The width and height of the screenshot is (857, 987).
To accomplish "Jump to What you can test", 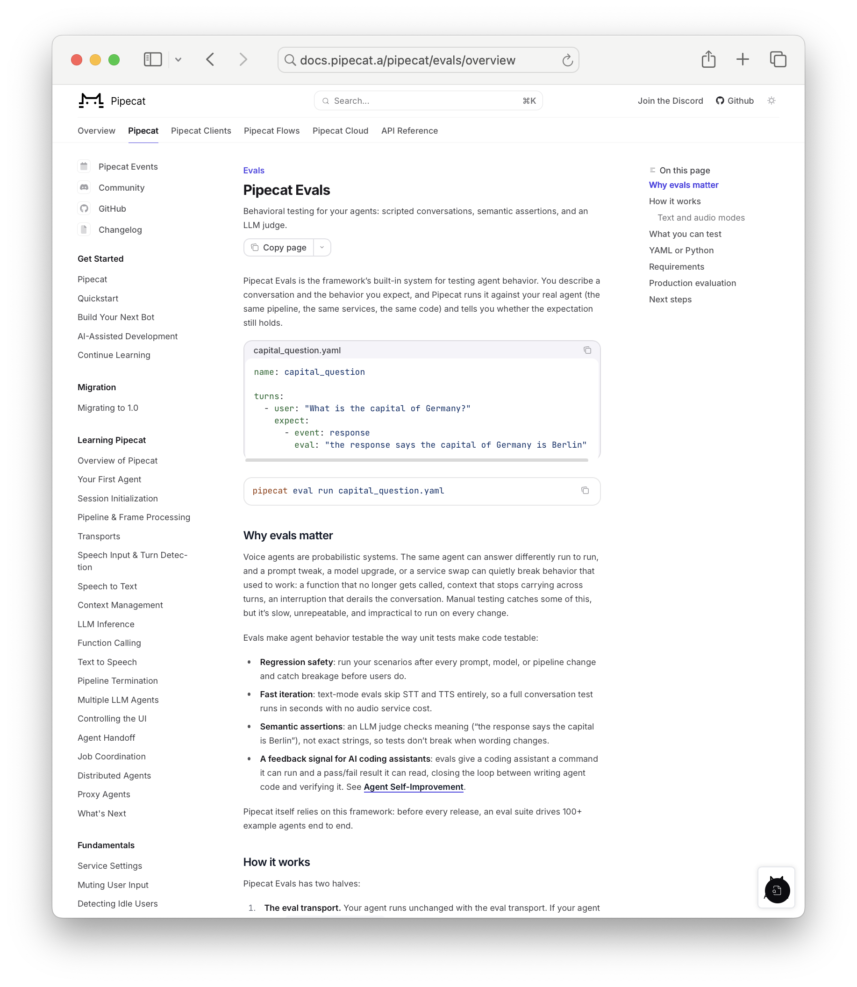I will pyautogui.click(x=685, y=233).
